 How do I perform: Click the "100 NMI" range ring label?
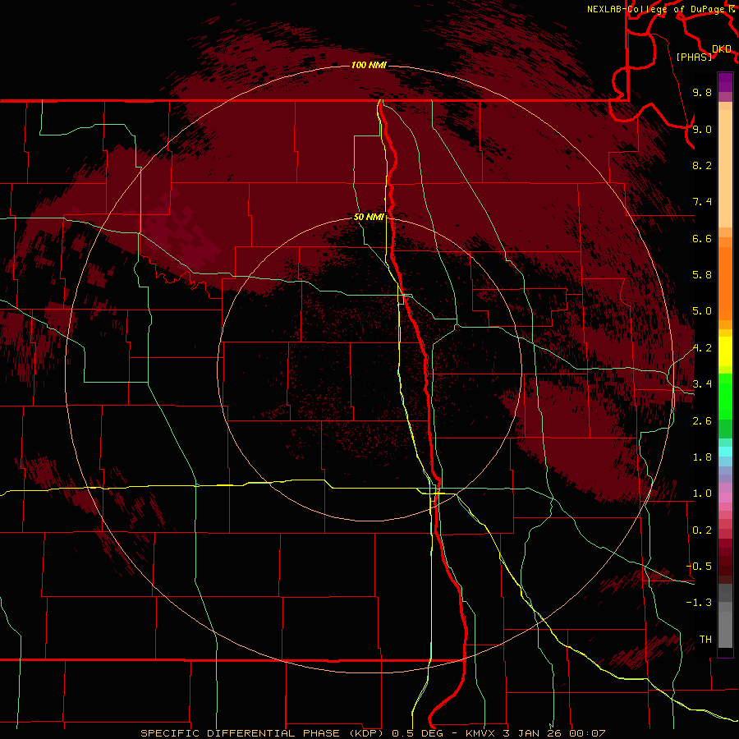(x=369, y=65)
